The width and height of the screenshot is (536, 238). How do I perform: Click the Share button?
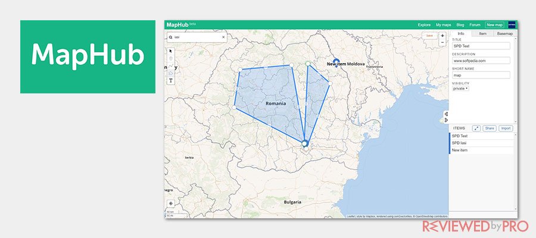point(490,129)
